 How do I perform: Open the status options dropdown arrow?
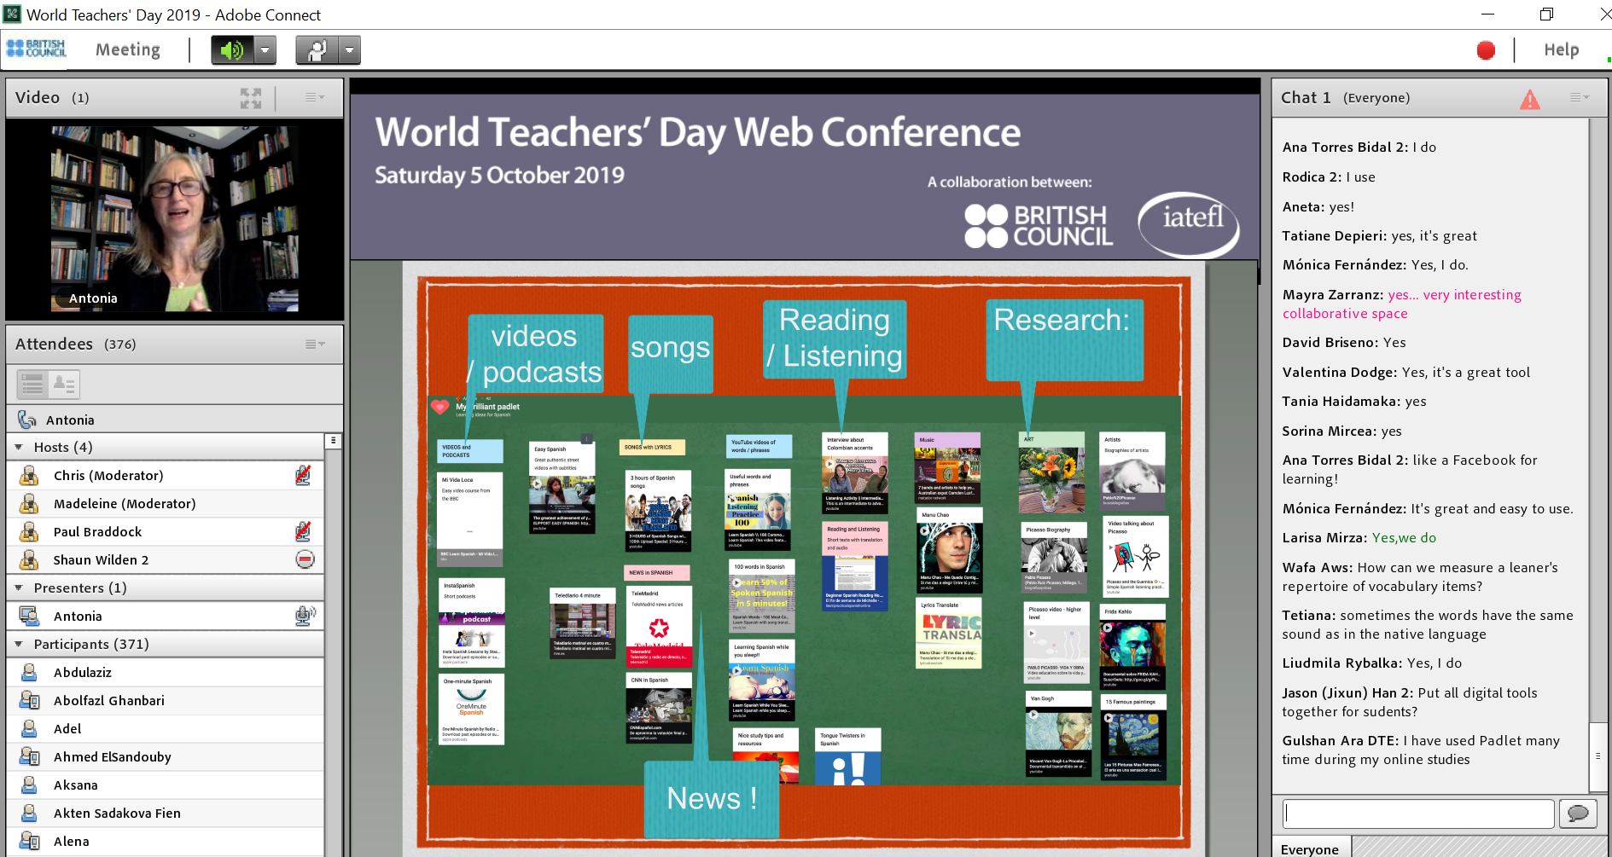(x=349, y=50)
